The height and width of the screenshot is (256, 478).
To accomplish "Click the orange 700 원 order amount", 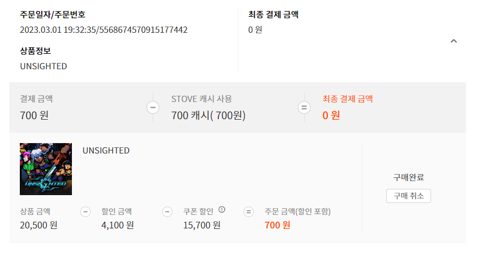I will pyautogui.click(x=277, y=225).
